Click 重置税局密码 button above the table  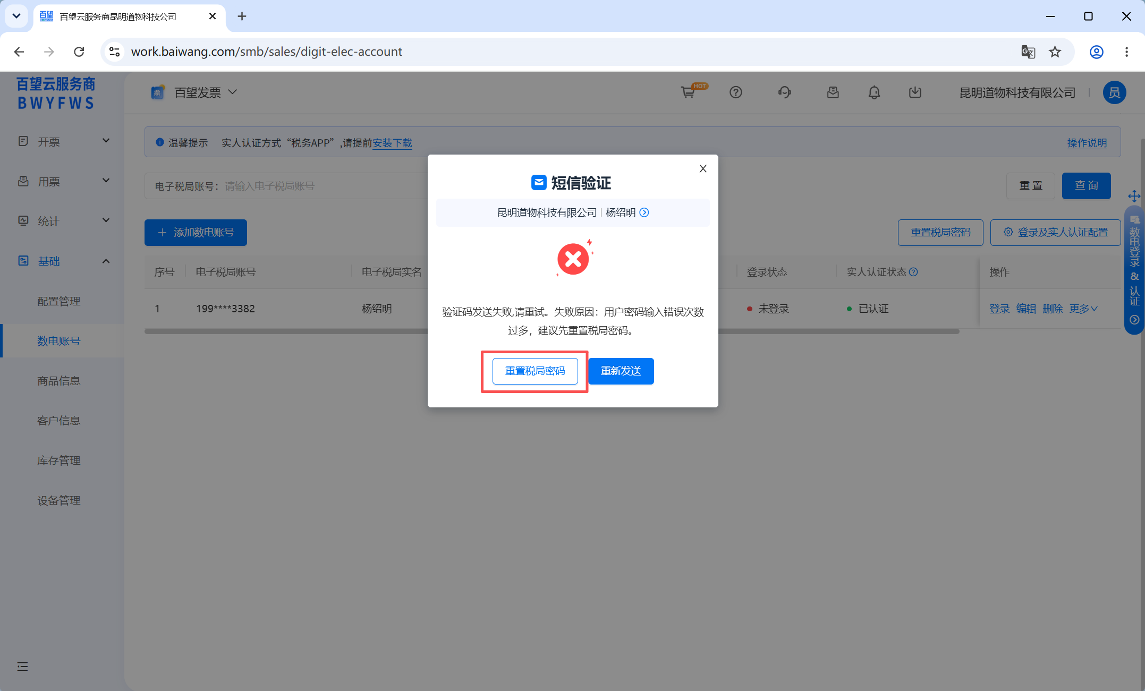940,233
